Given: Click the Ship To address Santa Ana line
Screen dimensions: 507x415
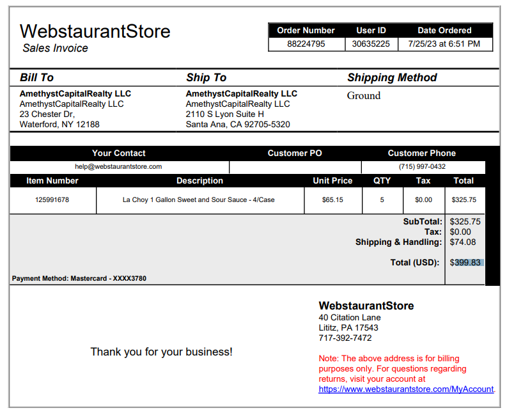Looking at the screenshot, I should [x=238, y=125].
